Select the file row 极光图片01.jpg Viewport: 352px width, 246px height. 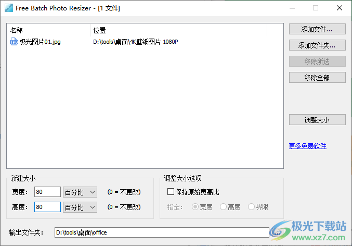point(145,42)
